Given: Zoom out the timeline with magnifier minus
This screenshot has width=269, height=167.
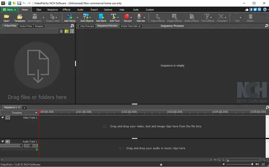Looking at the screenshot, I should point(223,160).
